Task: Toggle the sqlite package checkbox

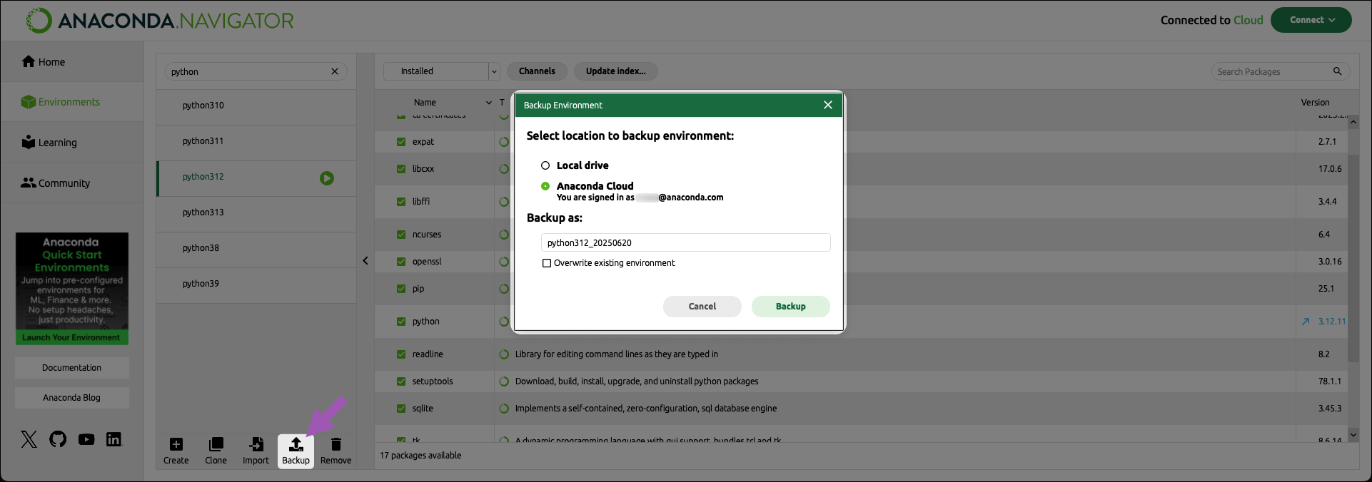Action: tap(401, 409)
